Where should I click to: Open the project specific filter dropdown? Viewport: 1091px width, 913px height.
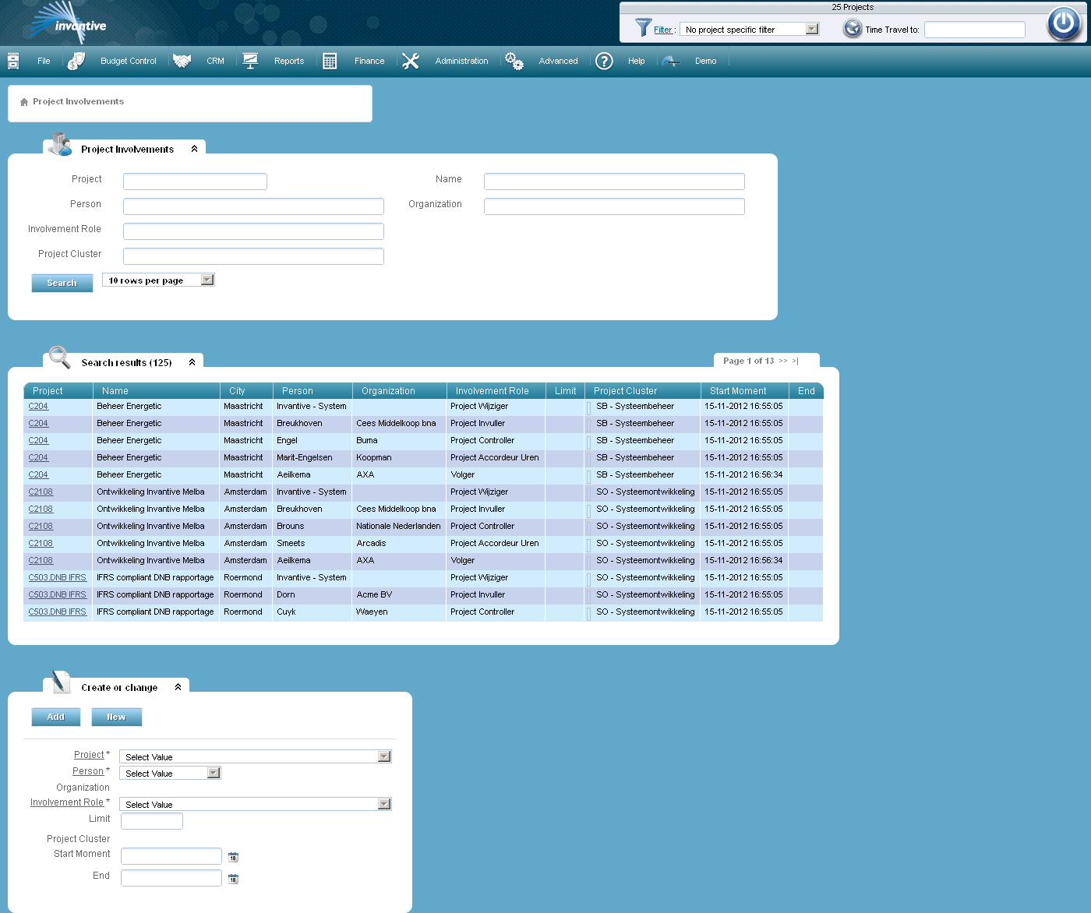[812, 28]
